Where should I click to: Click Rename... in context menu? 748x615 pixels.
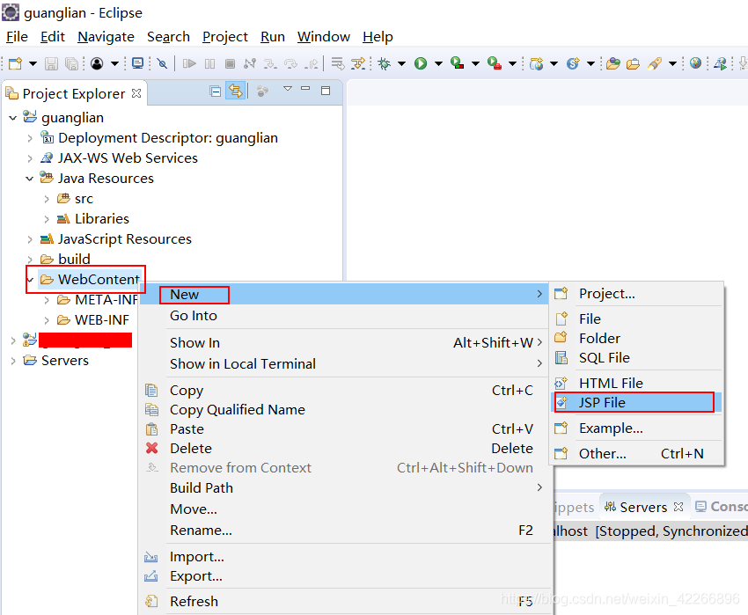click(x=344, y=531)
